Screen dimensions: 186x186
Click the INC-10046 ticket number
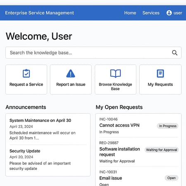[x=108, y=119]
